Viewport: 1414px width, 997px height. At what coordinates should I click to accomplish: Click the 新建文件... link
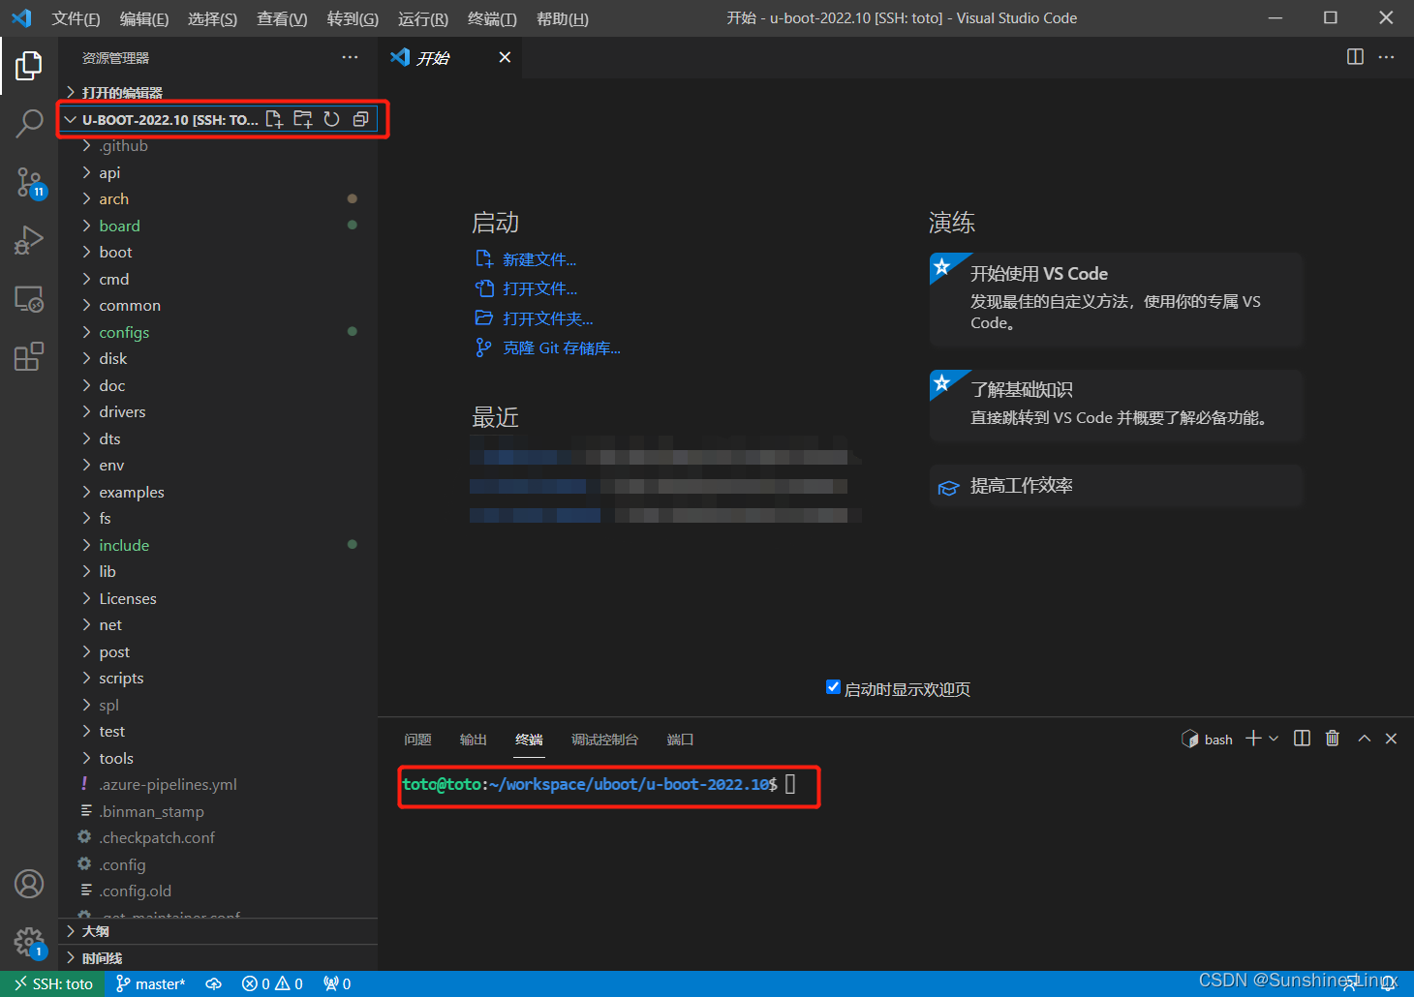point(539,259)
